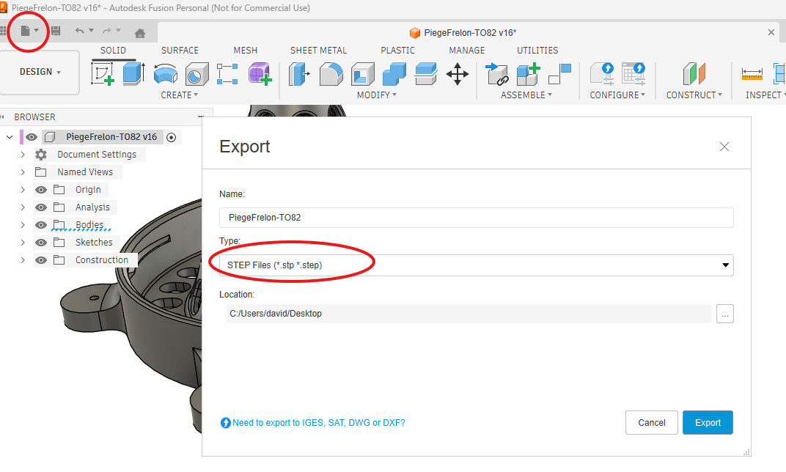Toggle visibility of the Sketches folder
Viewport: 786px width, 472px height.
pos(41,243)
